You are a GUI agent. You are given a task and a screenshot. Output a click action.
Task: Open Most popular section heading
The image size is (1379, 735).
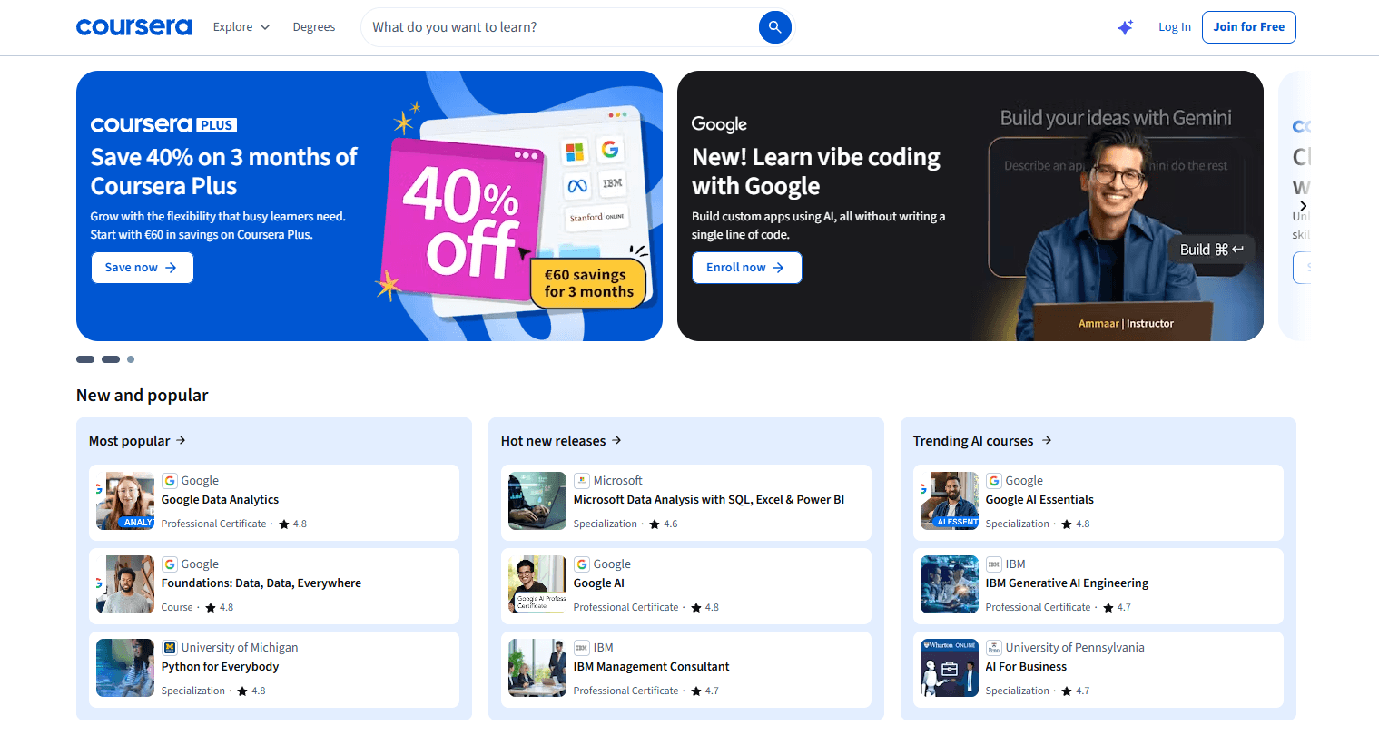(x=130, y=441)
